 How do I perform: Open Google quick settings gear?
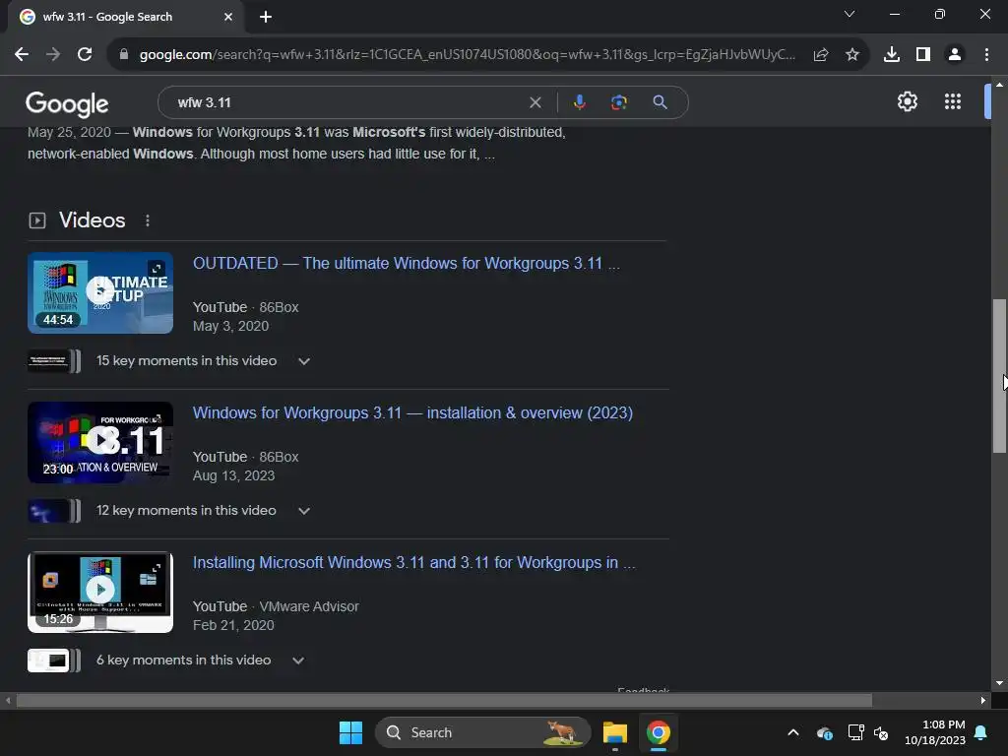[x=907, y=101]
